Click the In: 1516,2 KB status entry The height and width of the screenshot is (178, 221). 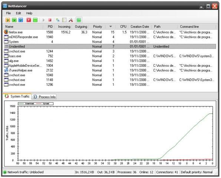click(85, 172)
